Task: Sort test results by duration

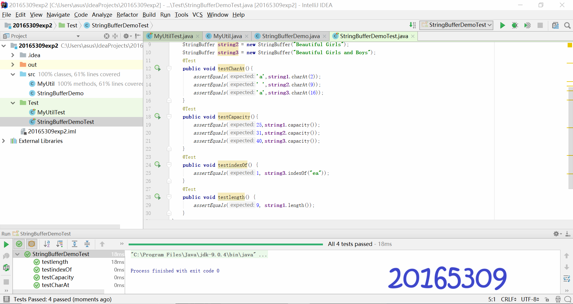Action: 60,244
